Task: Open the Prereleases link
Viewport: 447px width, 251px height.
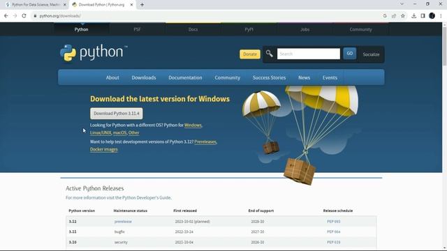Action: pos(205,142)
